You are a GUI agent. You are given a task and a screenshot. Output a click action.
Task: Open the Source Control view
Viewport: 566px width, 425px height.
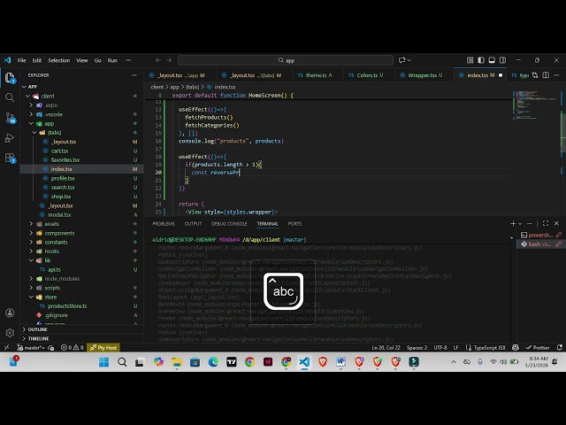10,118
